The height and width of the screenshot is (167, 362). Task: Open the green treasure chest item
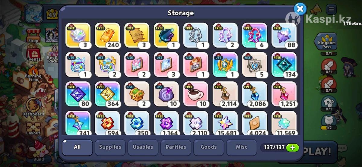pyautogui.click(x=137, y=94)
